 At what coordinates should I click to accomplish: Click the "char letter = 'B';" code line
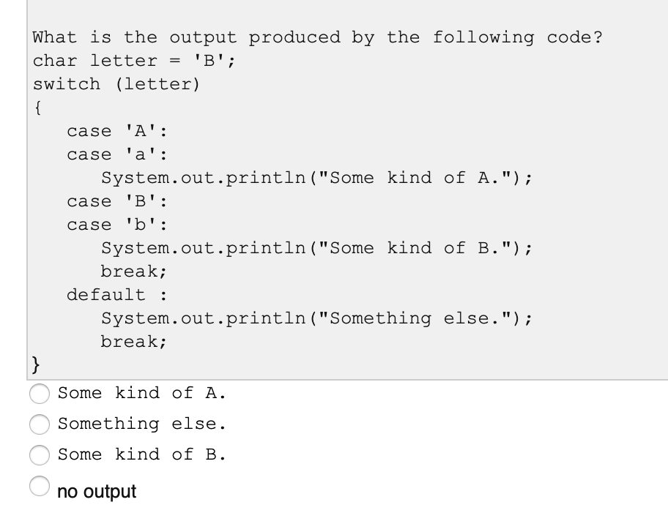tap(134, 61)
